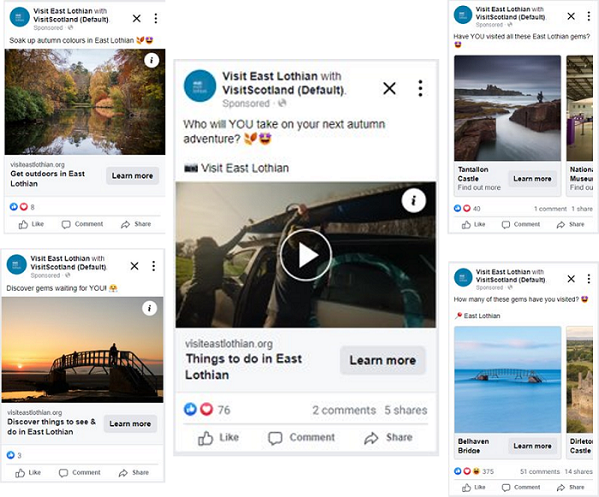
Task: Like the Soak up autumn colours ad
Action: point(31,224)
